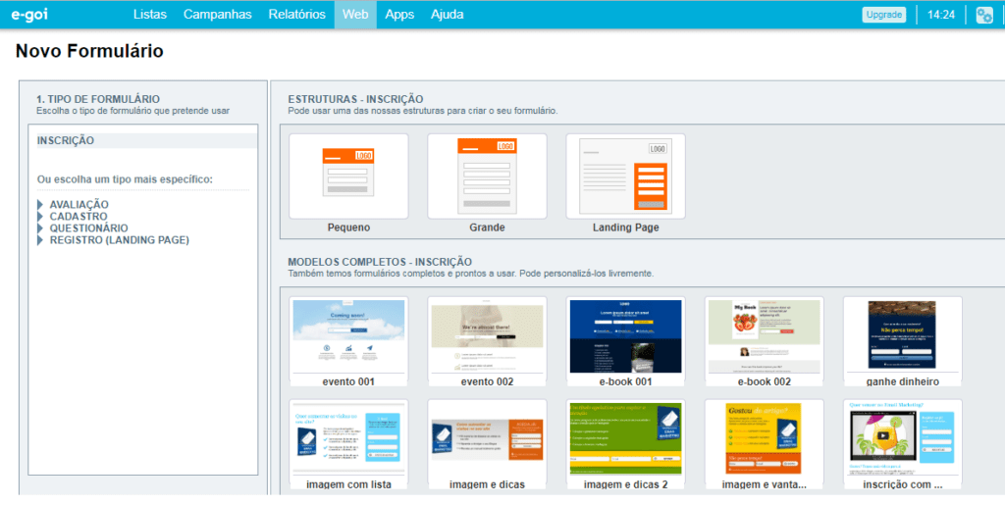Click the 14:24 clock display
The height and width of the screenshot is (505, 1005).
941,15
